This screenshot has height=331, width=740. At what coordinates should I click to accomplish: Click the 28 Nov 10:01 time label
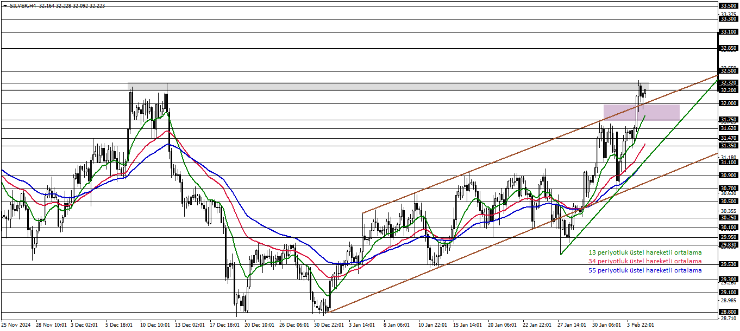point(50,325)
